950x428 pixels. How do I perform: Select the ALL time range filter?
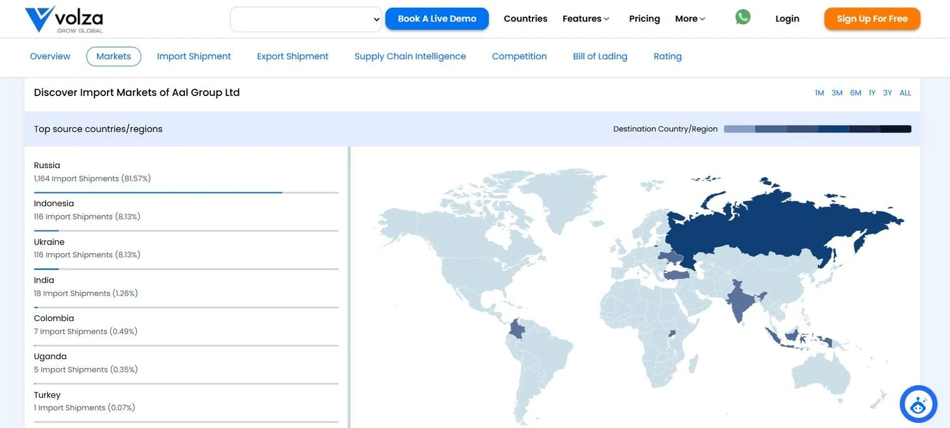point(905,93)
